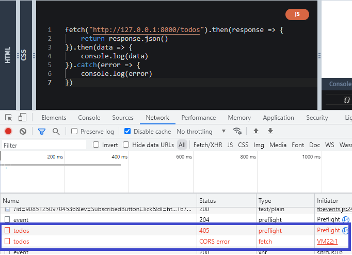Switch to the Memory tab
The image size is (352, 255).
(239, 118)
